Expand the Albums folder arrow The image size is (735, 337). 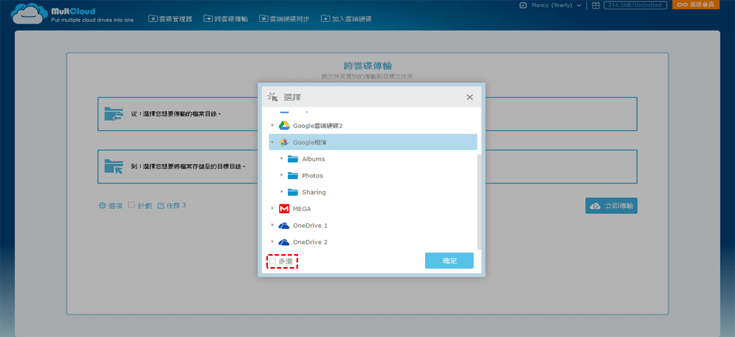click(282, 159)
